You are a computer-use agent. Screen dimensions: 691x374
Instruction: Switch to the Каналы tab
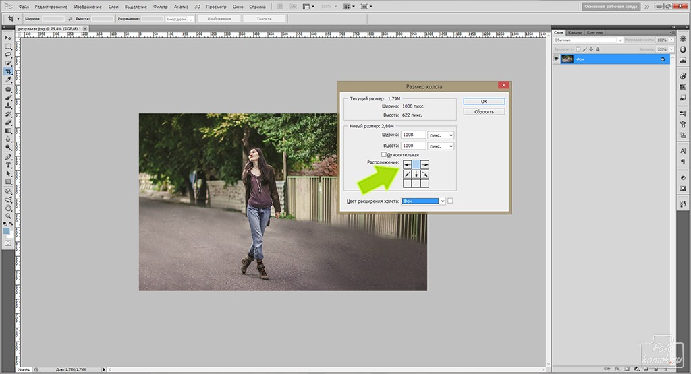[x=575, y=32]
